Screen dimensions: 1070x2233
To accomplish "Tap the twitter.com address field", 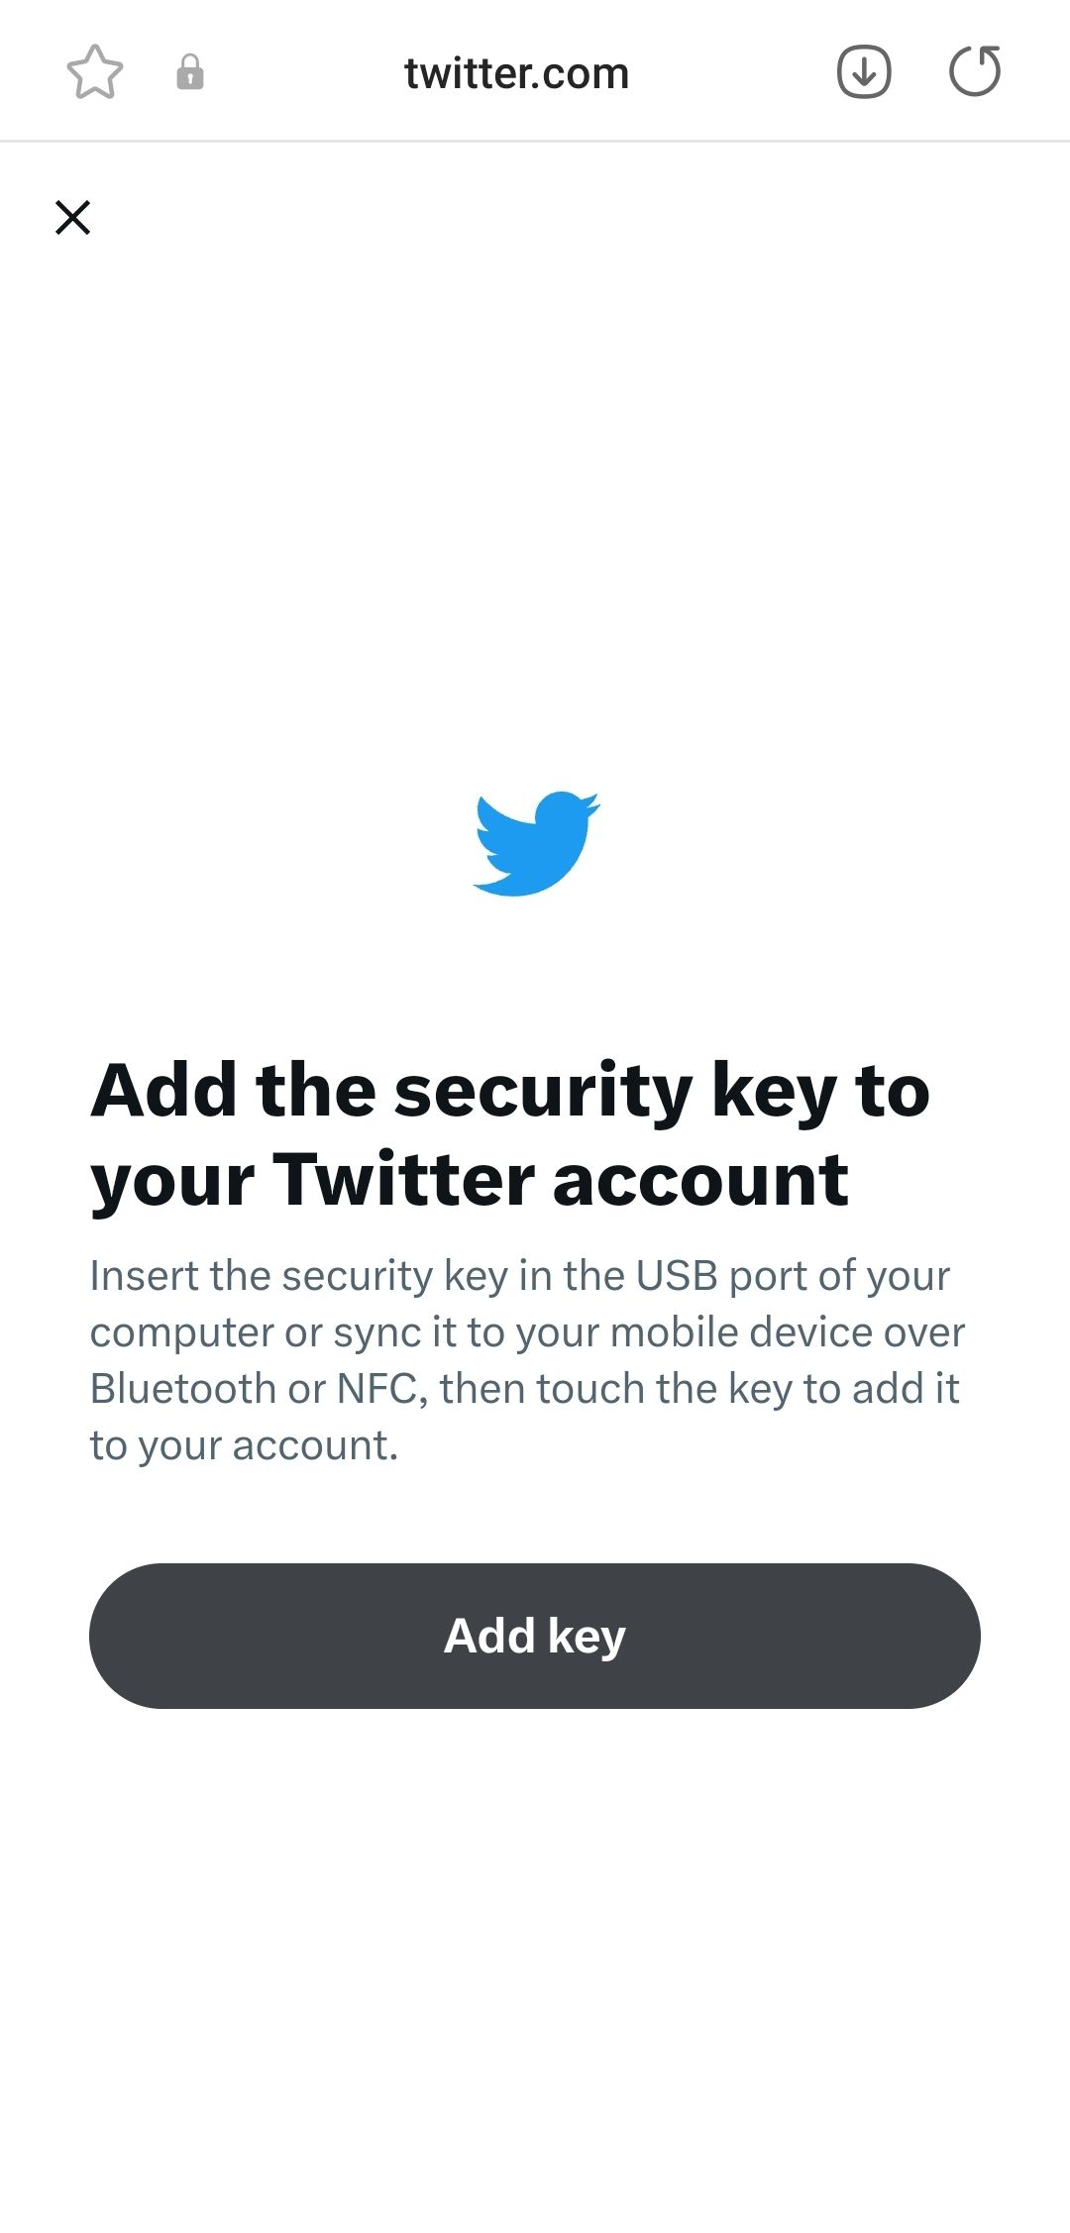I will 516,73.
